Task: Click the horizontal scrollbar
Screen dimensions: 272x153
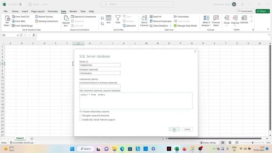Action: [x=215, y=139]
